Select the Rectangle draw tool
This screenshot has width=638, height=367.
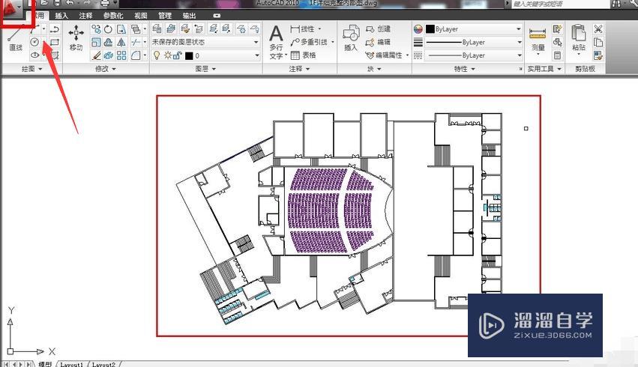[55, 42]
